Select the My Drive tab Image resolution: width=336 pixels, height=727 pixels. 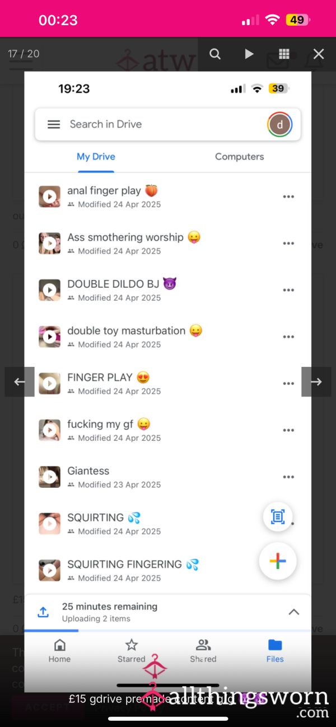(x=96, y=157)
